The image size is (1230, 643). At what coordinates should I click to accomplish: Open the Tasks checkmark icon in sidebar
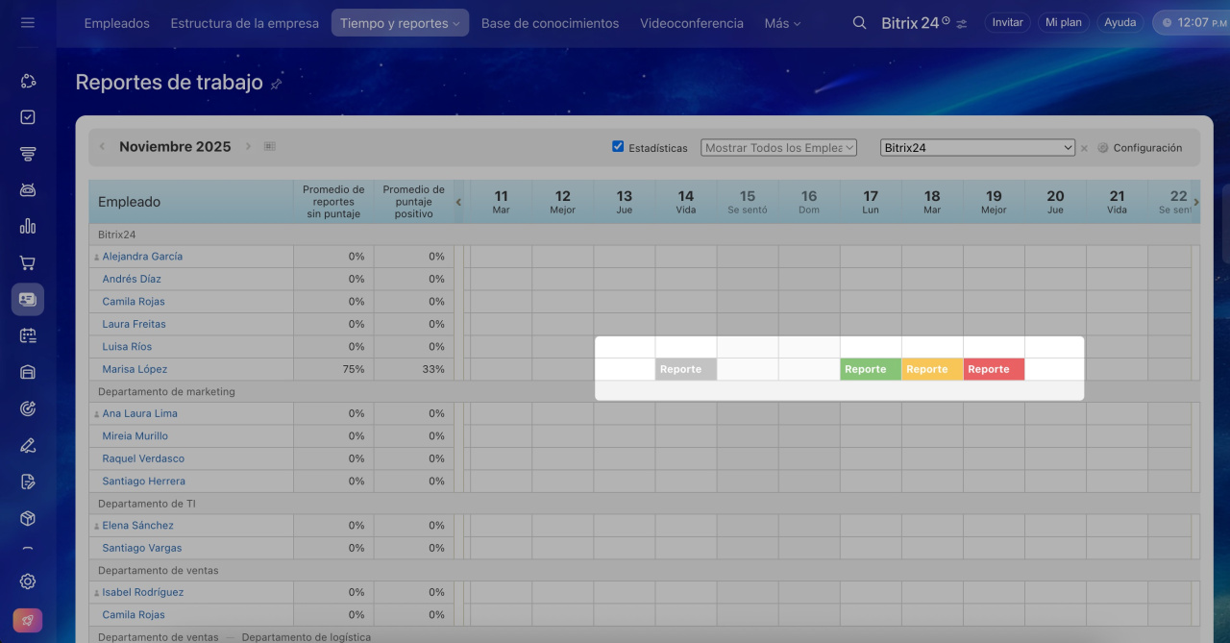click(28, 117)
